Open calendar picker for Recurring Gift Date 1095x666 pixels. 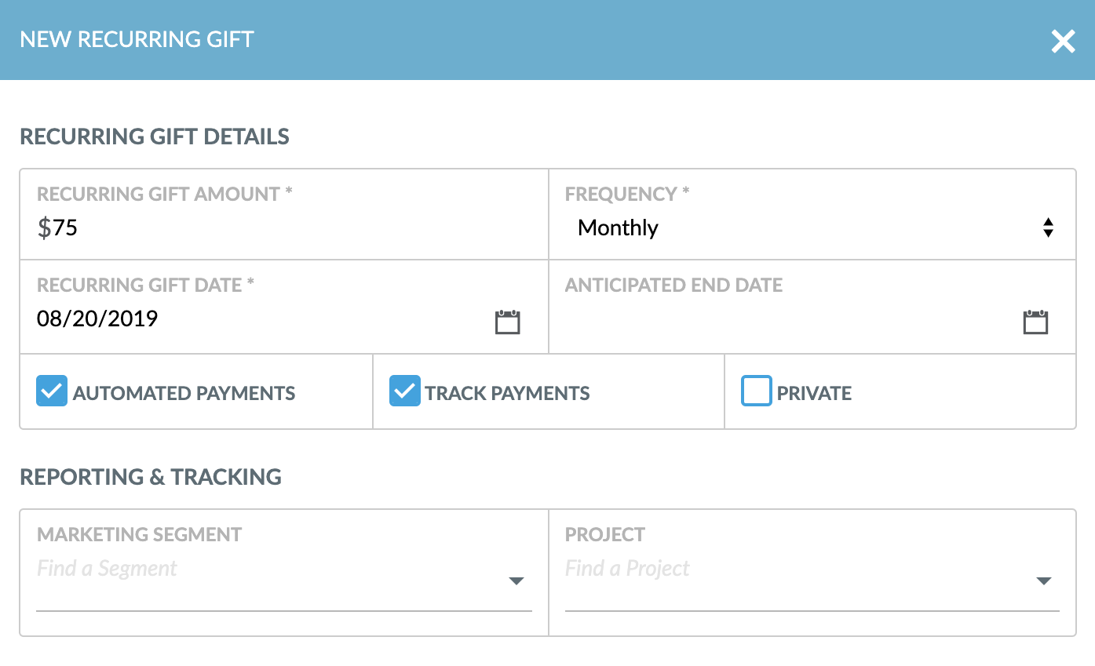[507, 322]
